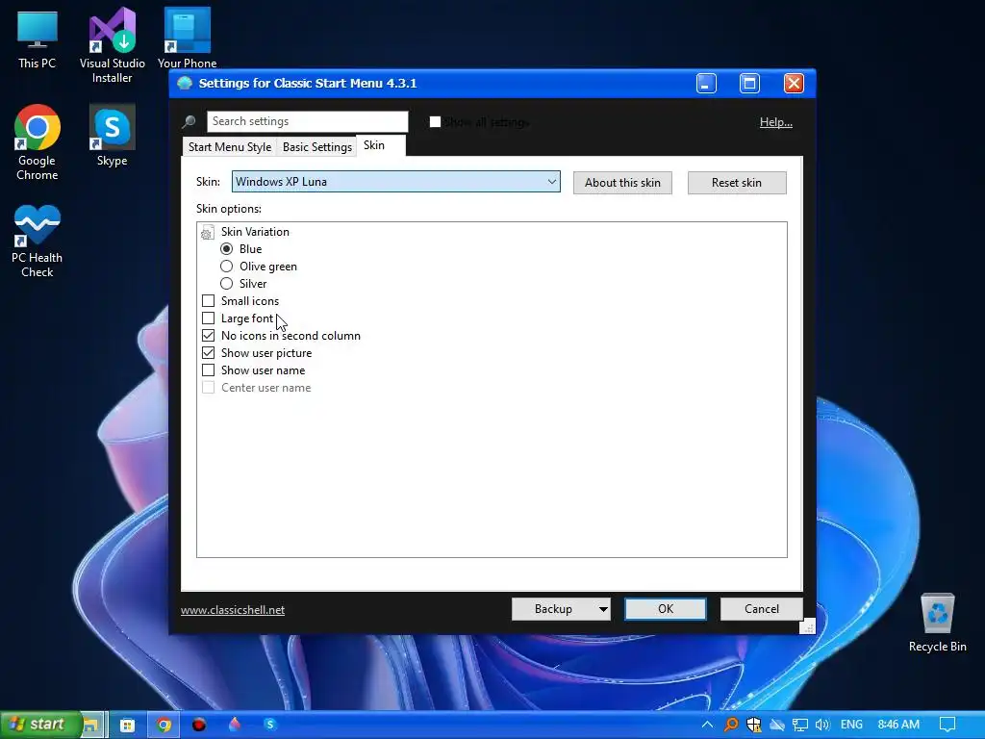This screenshot has width=985, height=739.
Task: Switch to the Basic Settings tab
Action: (317, 147)
